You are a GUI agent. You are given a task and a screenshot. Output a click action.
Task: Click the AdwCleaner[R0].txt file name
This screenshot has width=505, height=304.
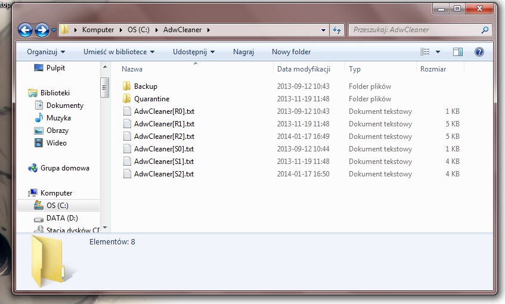(164, 111)
